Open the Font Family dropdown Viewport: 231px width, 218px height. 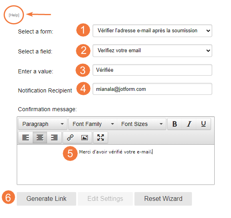[x=93, y=124]
